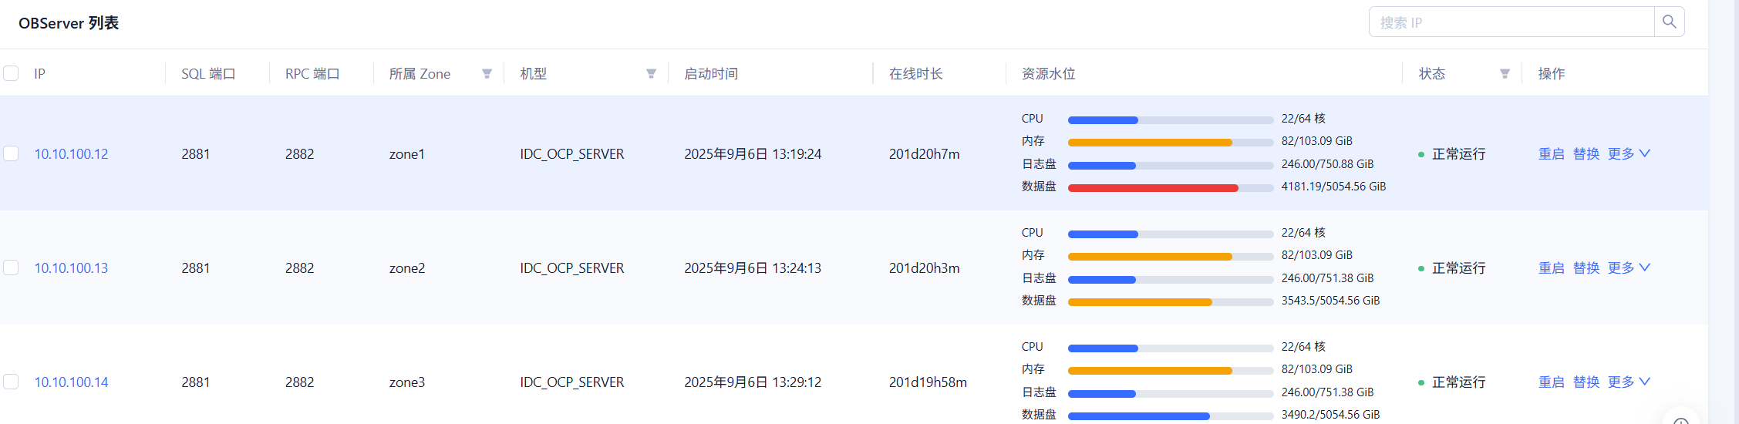The height and width of the screenshot is (424, 1739).
Task: Click 重启 for the zone3 server
Action: click(1551, 382)
